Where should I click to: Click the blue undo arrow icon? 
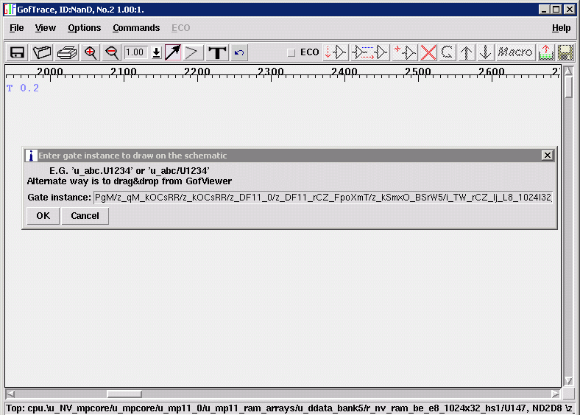coord(239,52)
